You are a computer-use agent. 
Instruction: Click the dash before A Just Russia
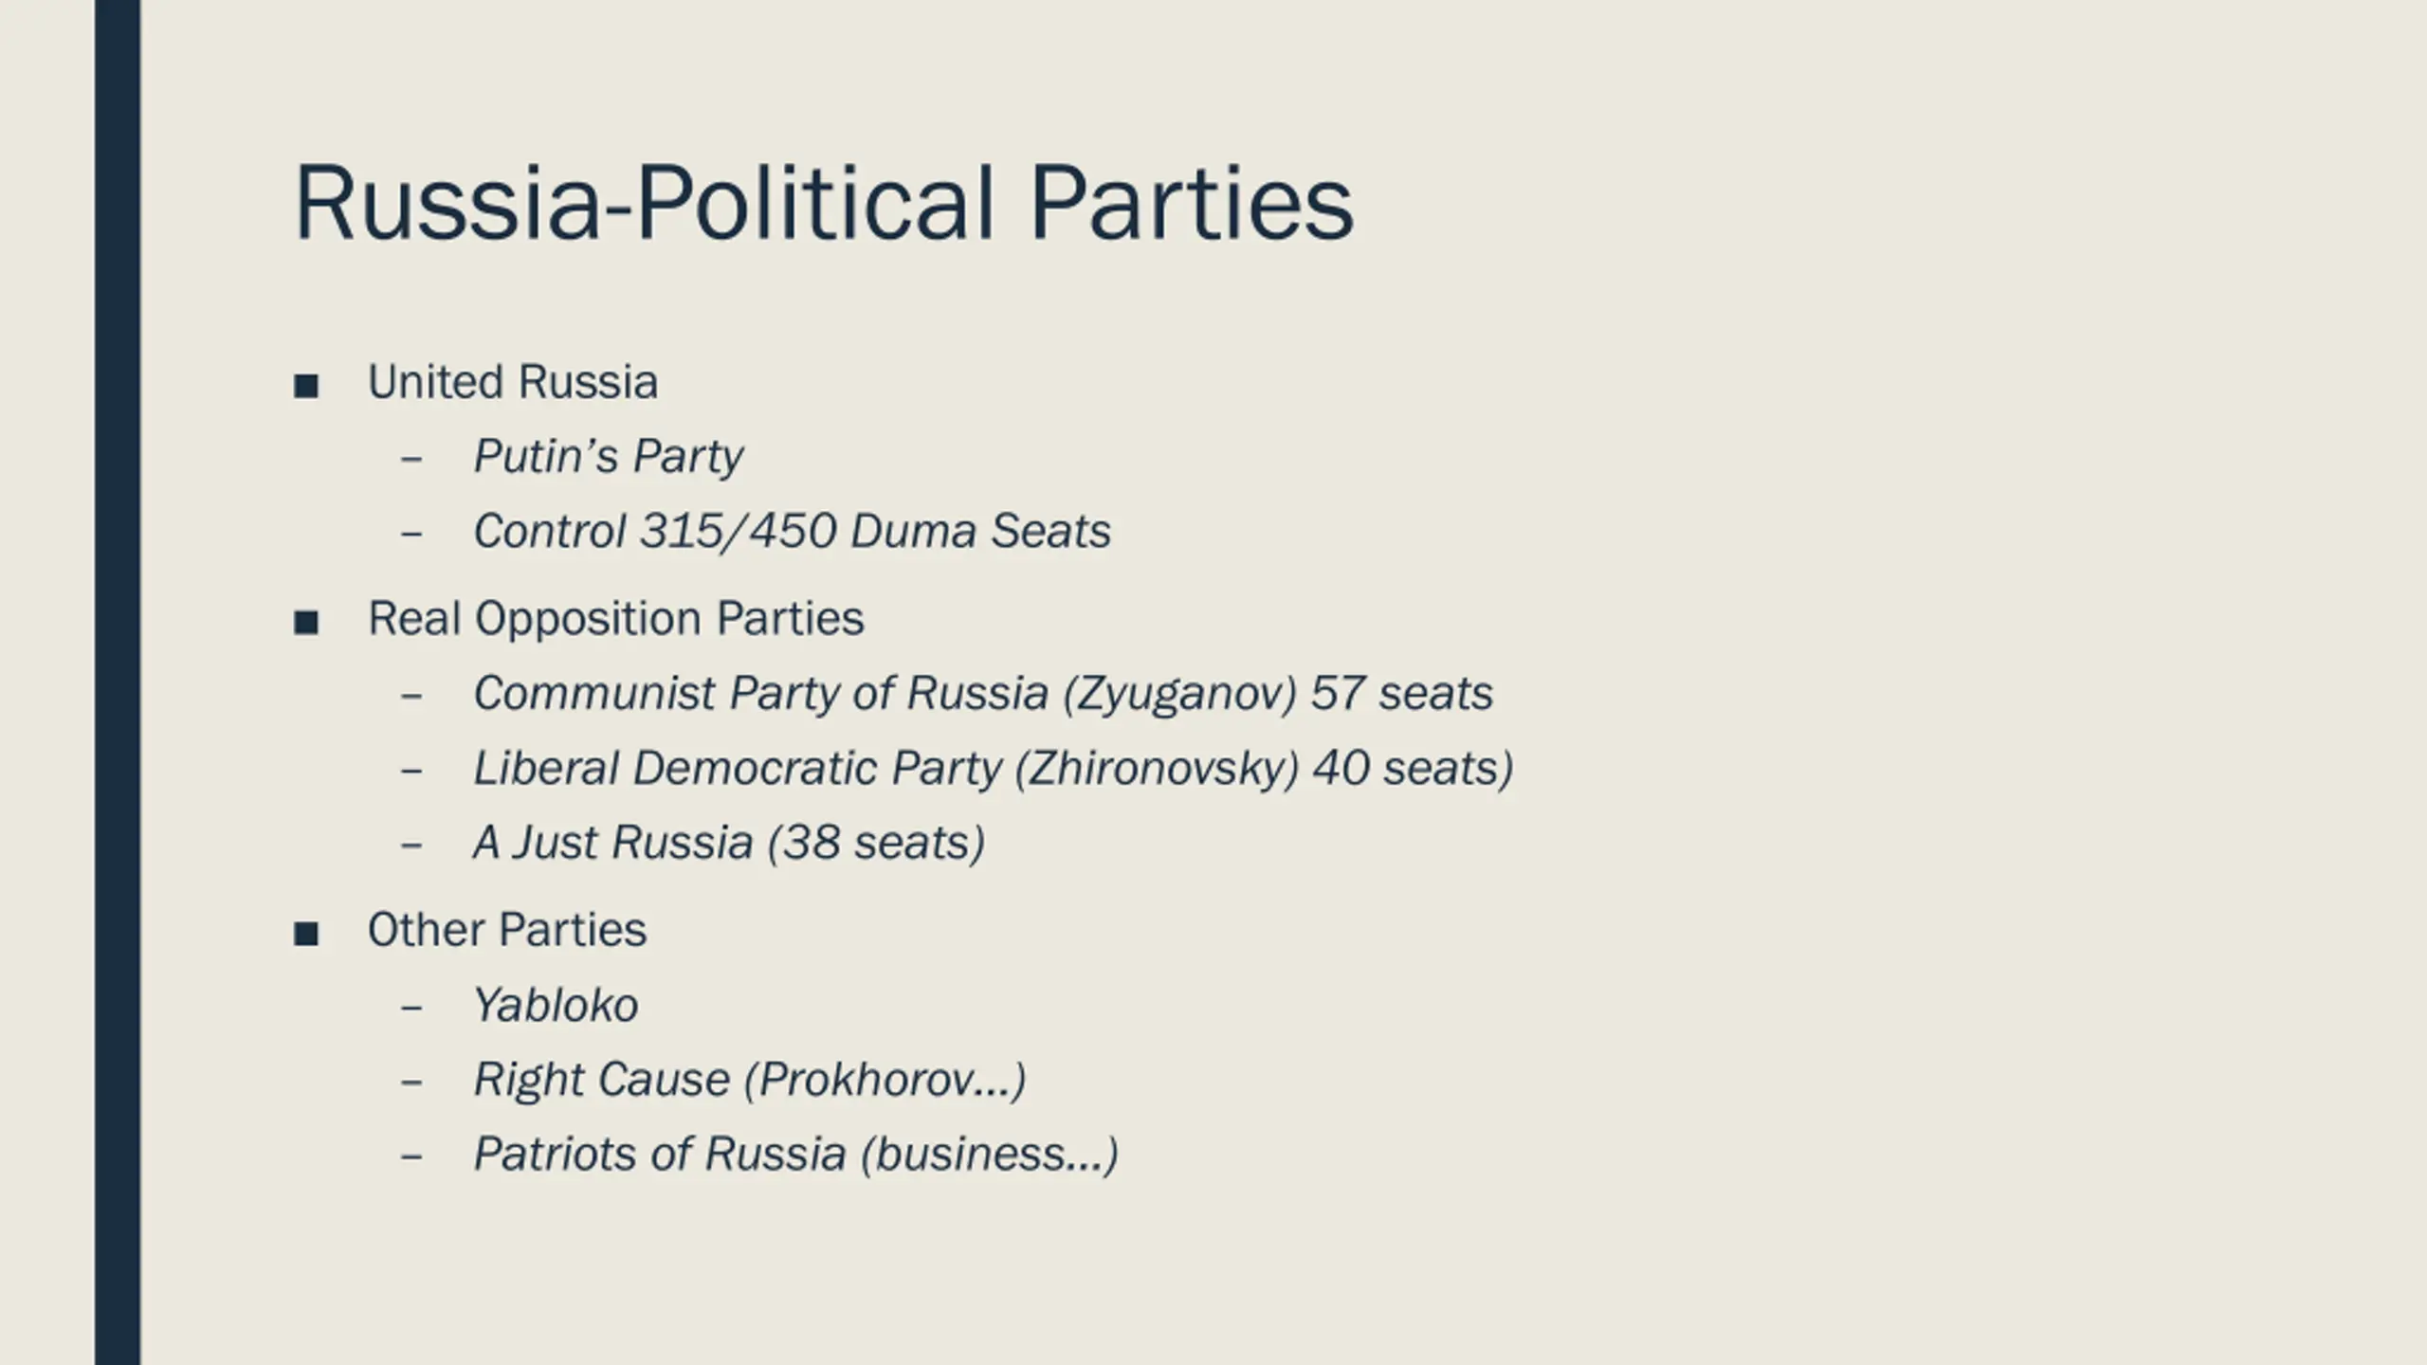[411, 845]
